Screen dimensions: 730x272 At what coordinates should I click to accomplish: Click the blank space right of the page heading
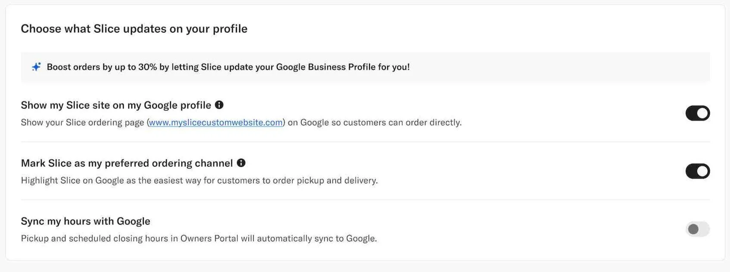[x=474, y=29]
